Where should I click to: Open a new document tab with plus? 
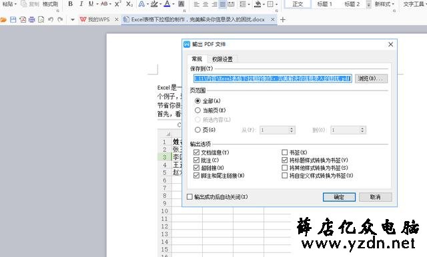pyautogui.click(x=283, y=19)
